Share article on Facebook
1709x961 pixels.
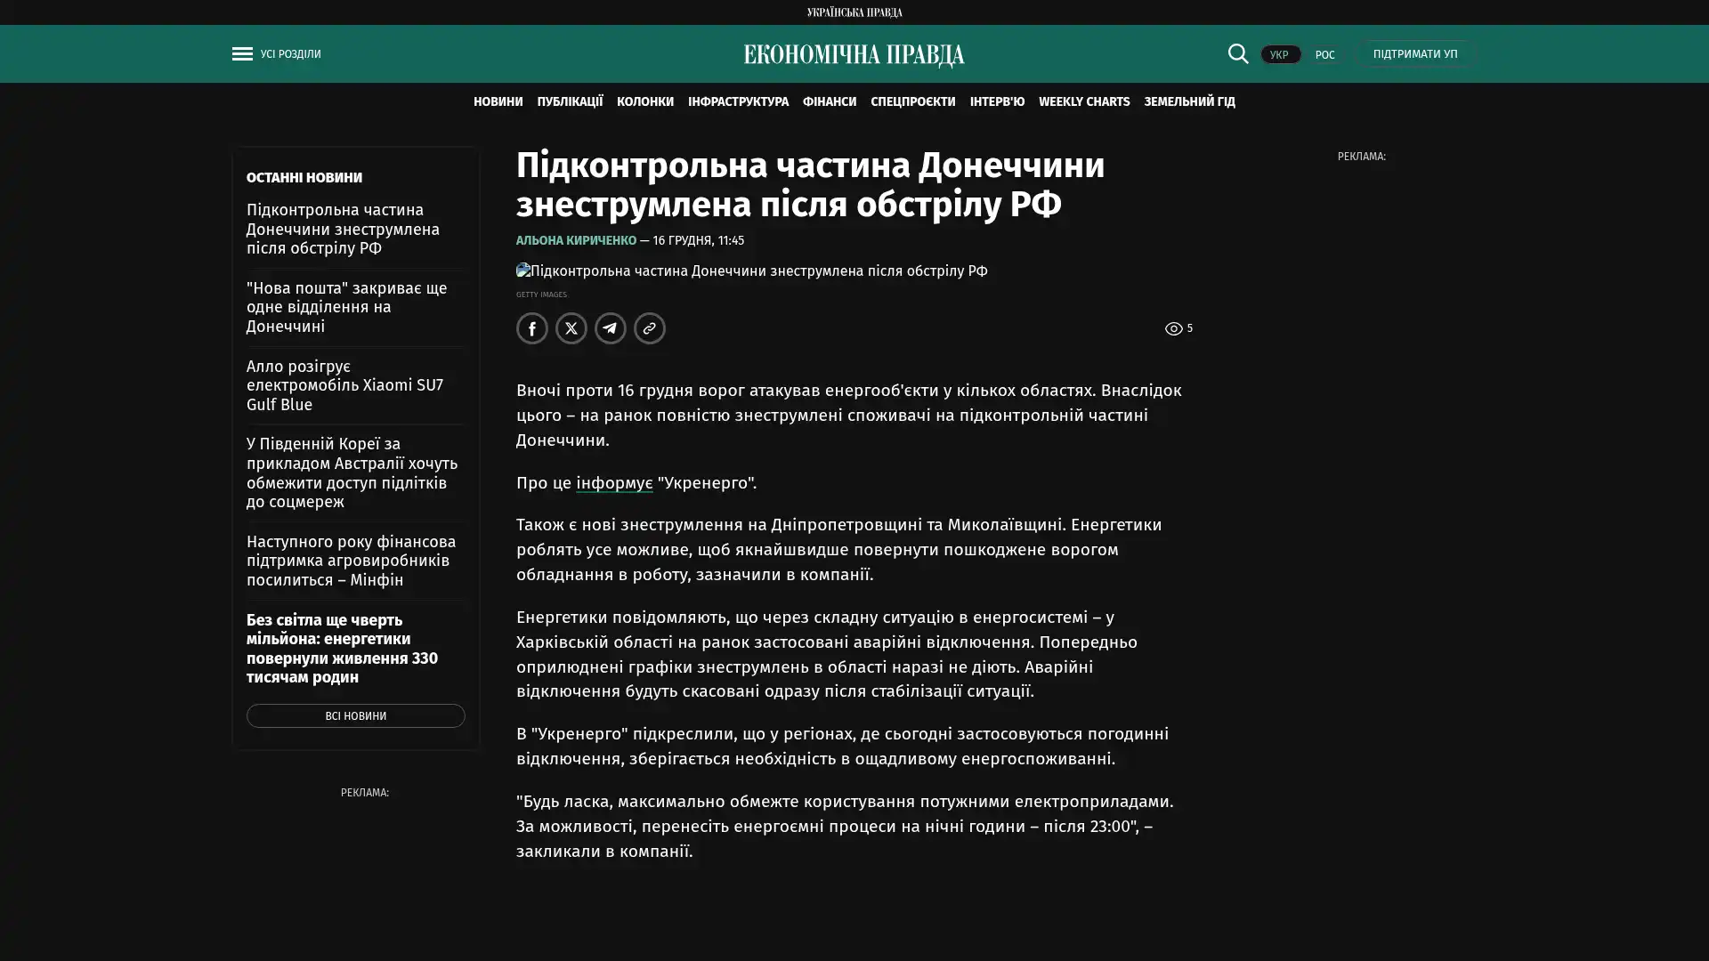[532, 328]
